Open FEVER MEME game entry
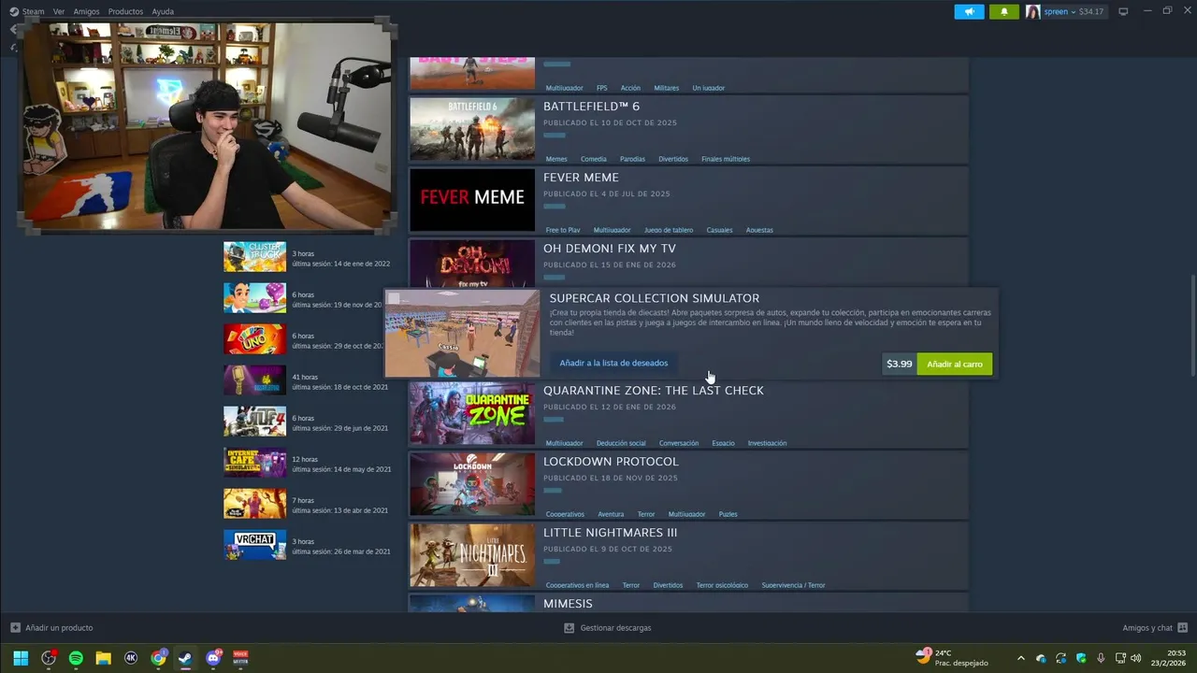 tap(581, 178)
